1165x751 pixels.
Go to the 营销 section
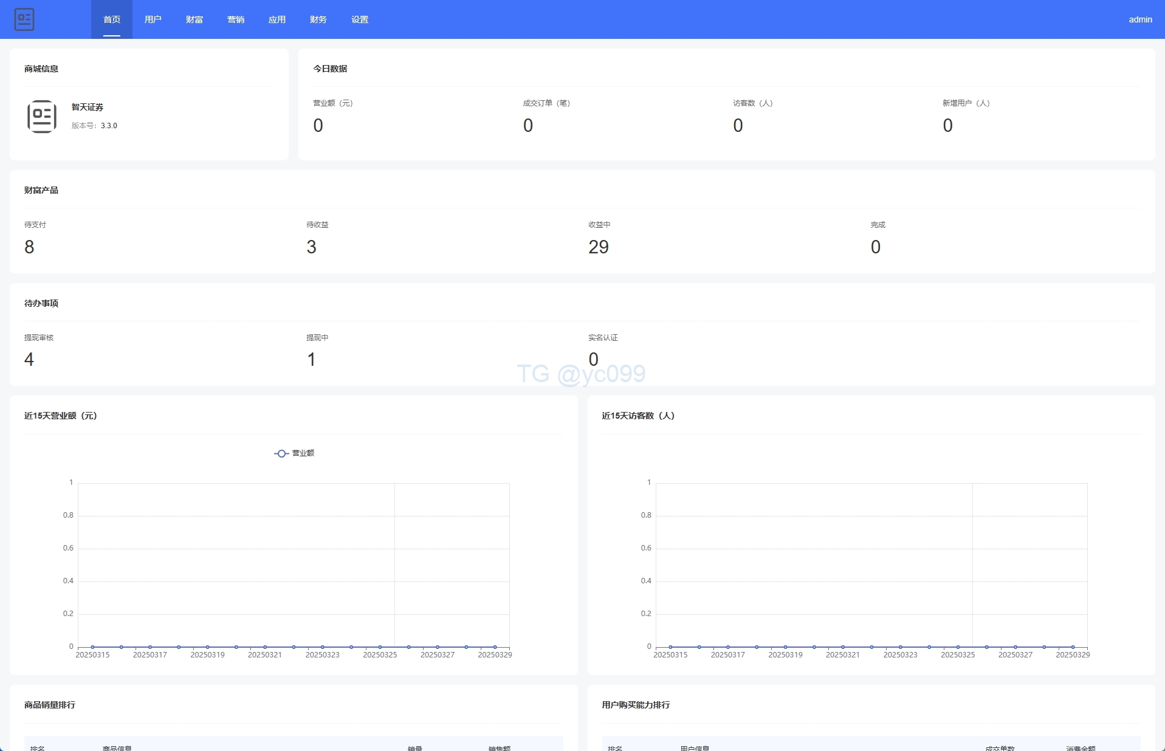pyautogui.click(x=236, y=19)
